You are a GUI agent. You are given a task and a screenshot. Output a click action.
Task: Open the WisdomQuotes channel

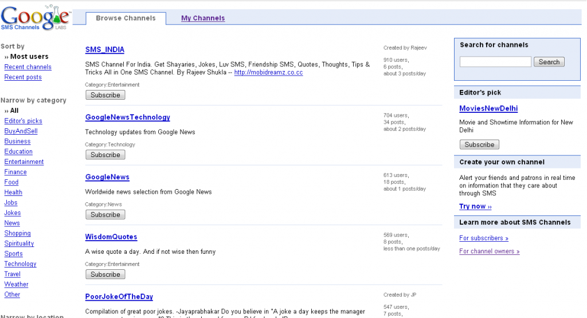point(111,237)
